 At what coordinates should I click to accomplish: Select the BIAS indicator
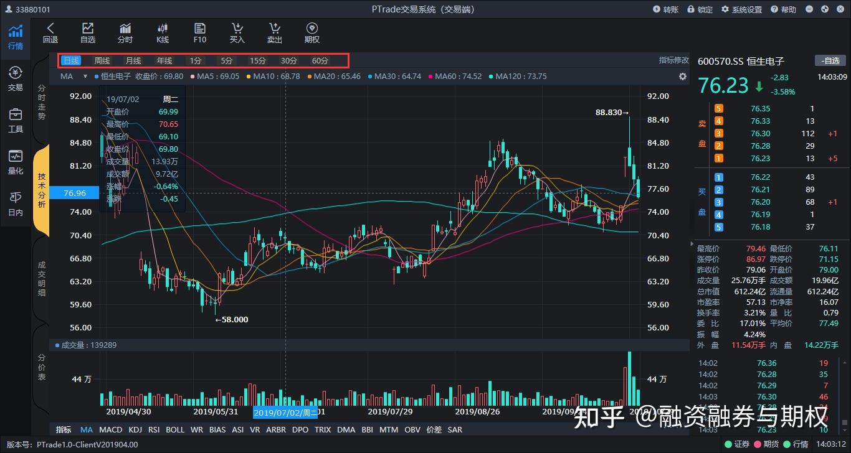pos(217,429)
